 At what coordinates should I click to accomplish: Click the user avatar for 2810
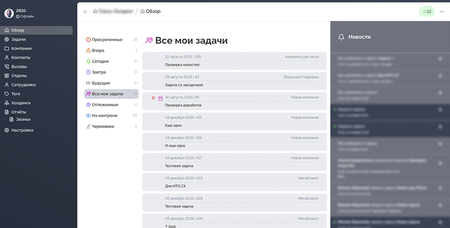point(9,13)
